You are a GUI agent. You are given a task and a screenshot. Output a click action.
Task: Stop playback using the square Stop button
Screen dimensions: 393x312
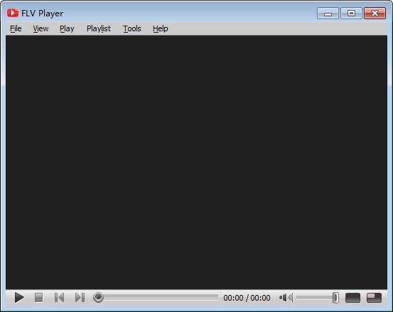(x=38, y=298)
